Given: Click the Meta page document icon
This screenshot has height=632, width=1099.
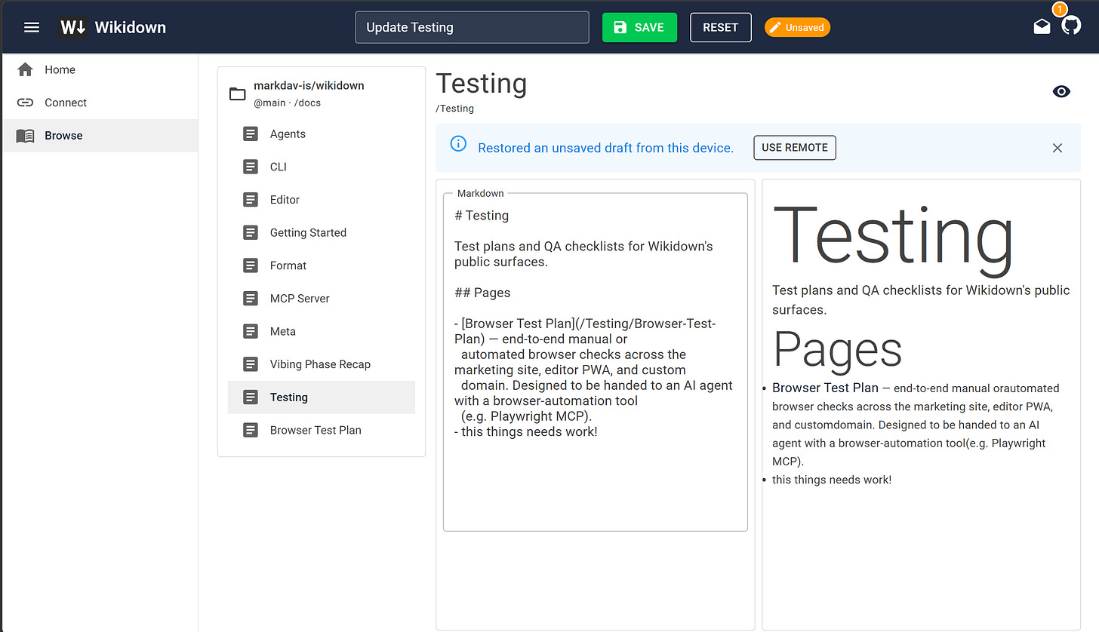Looking at the screenshot, I should pos(251,331).
